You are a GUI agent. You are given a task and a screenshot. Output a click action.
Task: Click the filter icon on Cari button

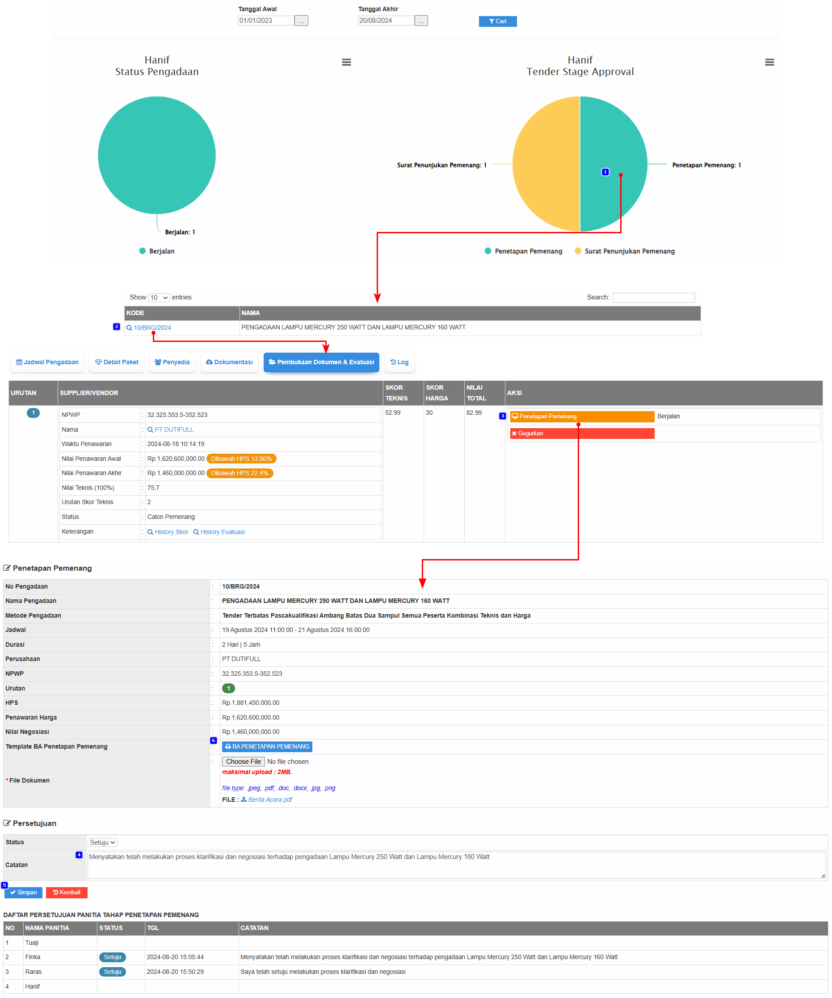pyautogui.click(x=492, y=21)
